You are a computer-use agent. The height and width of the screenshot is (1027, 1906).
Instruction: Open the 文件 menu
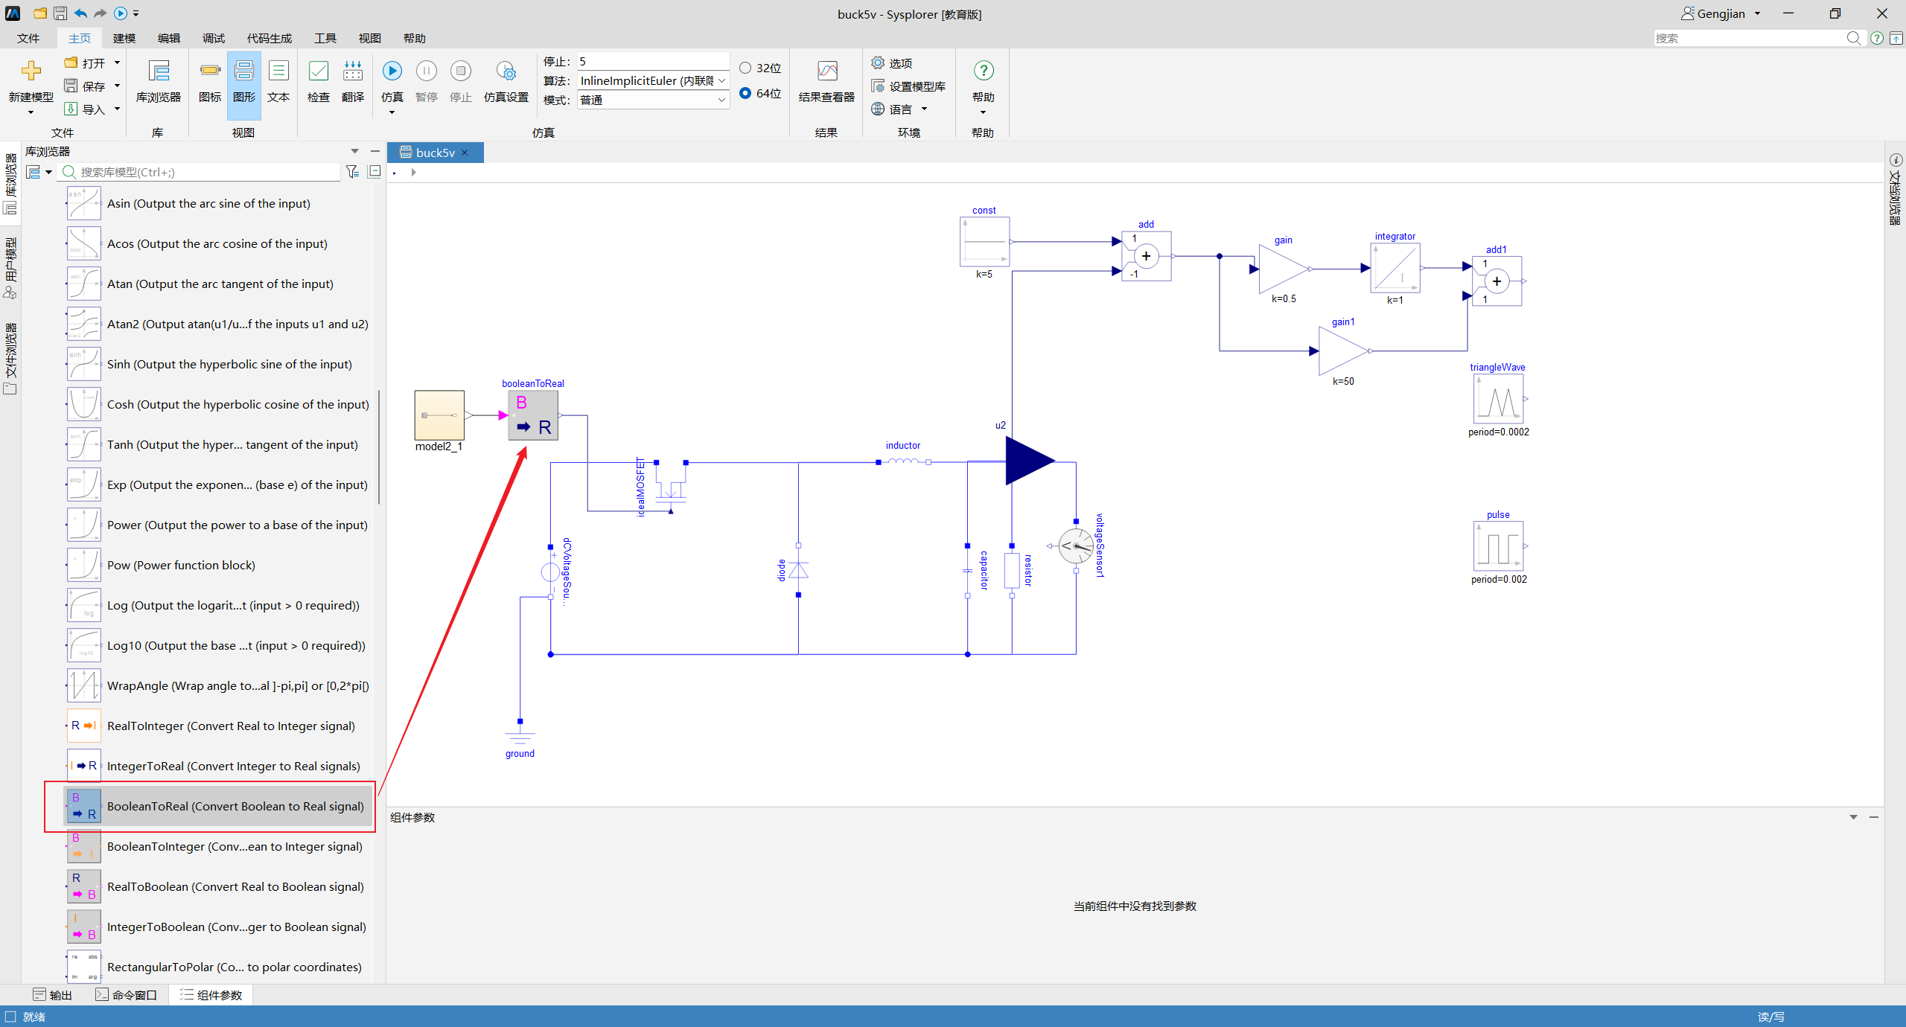coord(28,38)
